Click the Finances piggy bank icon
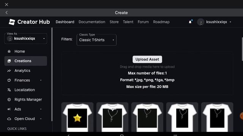The width and height of the screenshot is (243, 136). (x=9, y=80)
